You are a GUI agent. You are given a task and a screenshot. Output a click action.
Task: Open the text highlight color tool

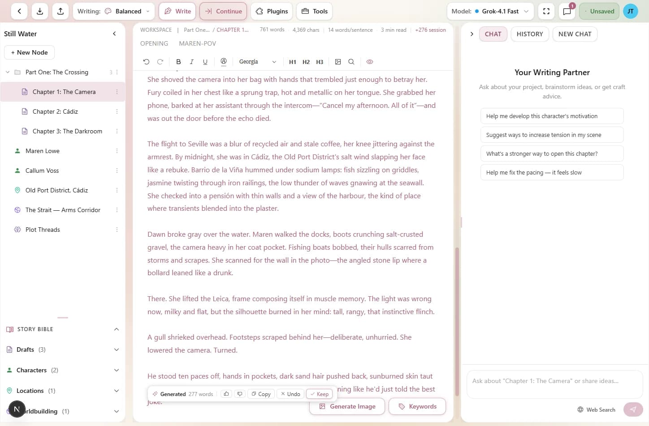pos(223,62)
